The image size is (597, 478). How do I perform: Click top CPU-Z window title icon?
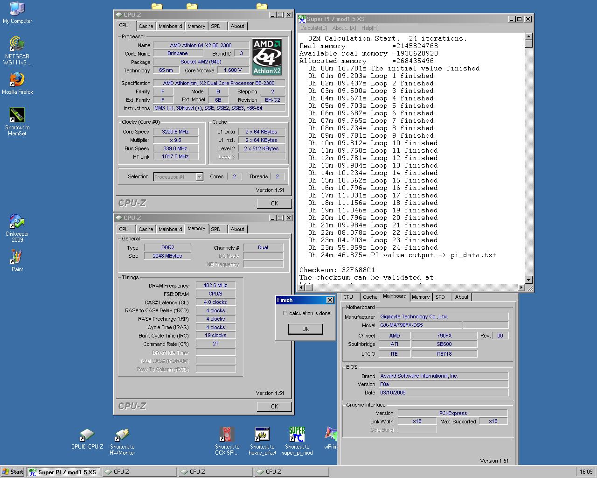pyautogui.click(x=119, y=15)
